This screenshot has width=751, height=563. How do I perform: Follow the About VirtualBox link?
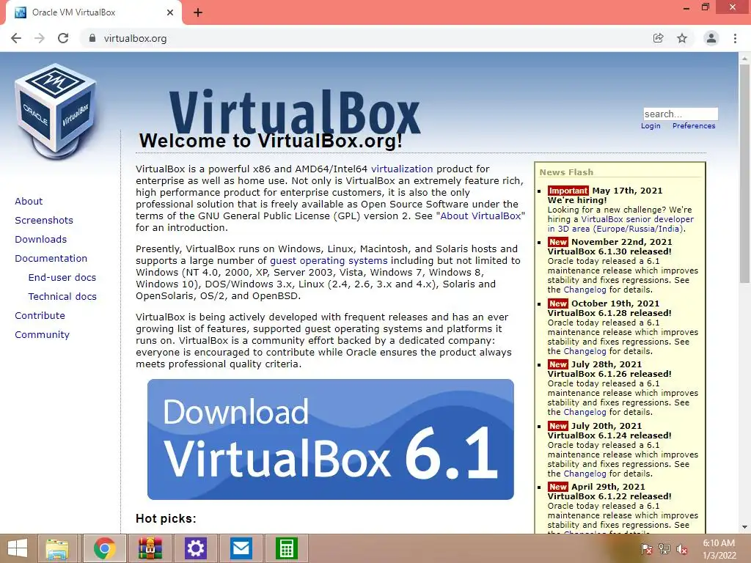tap(480, 216)
